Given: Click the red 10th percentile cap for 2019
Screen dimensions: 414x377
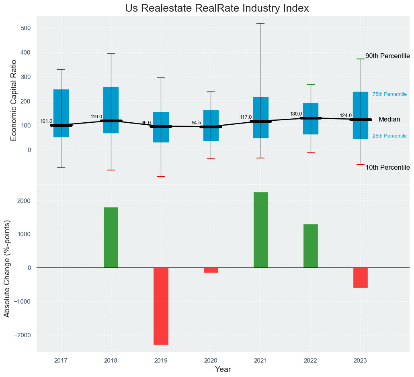Looking at the screenshot, I should [161, 176].
